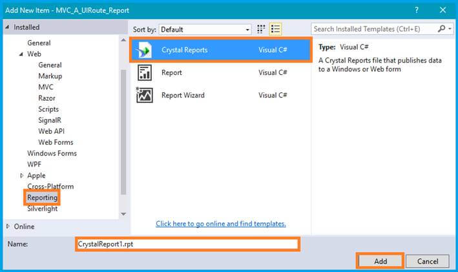Click the Search Installed Templates box
The height and width of the screenshot is (272, 458).
[375, 29]
